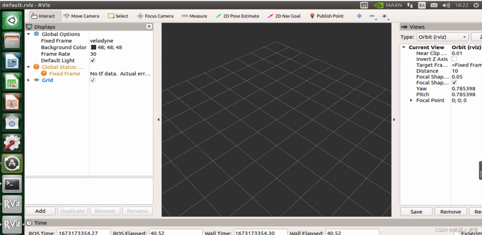Activate the 2D Nav Goal tool
Screen dimensions: 482x235
coord(284,16)
